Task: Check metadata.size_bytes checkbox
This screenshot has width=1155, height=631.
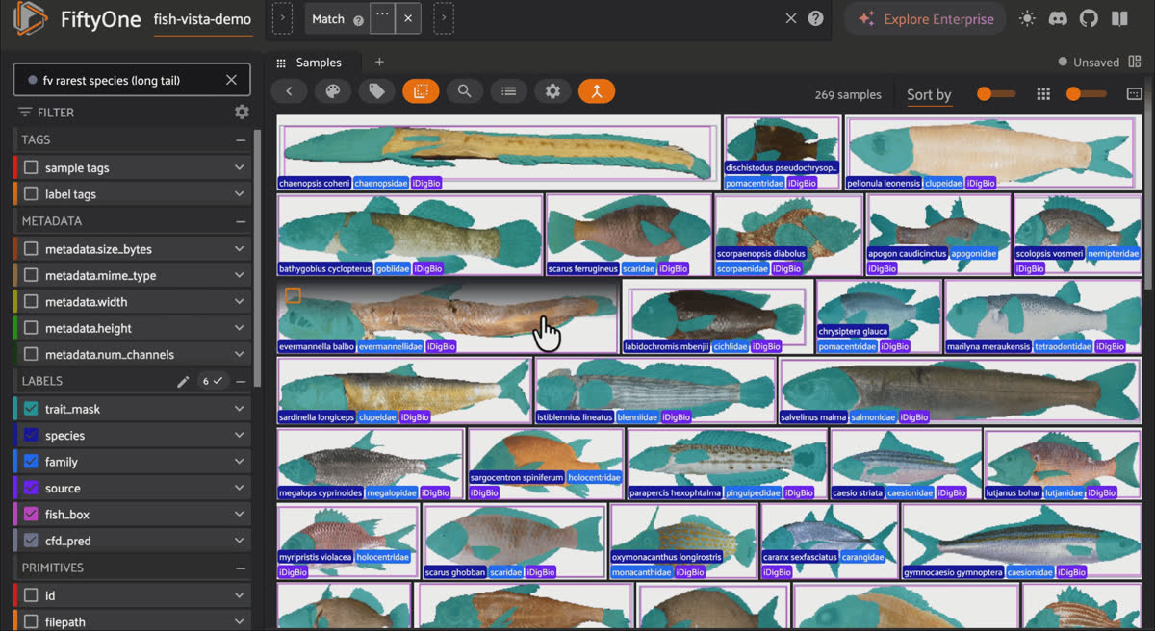Action: pos(32,249)
